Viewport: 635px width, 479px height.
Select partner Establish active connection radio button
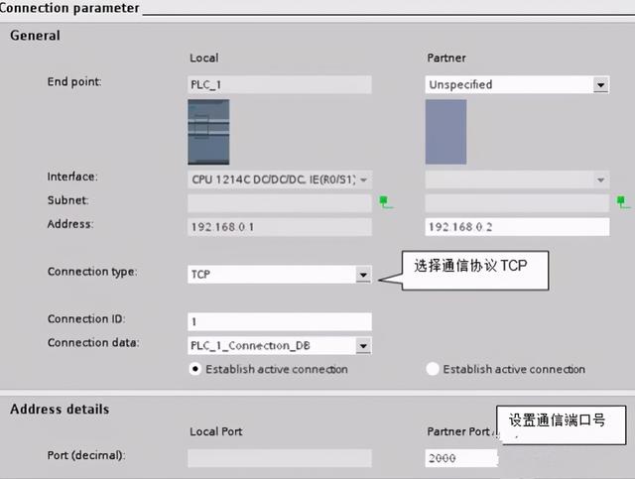[x=432, y=369]
